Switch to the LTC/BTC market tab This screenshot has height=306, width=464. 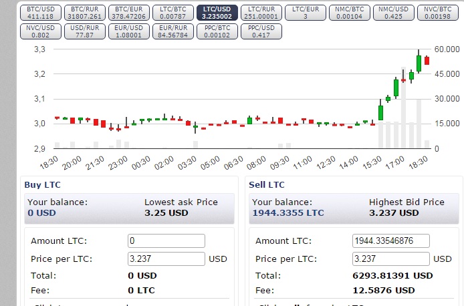pyautogui.click(x=174, y=12)
